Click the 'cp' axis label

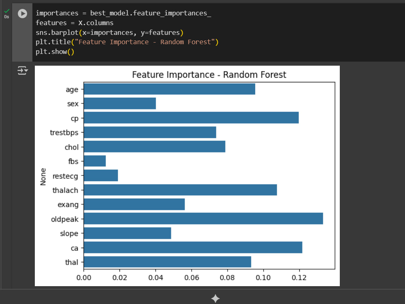pyautogui.click(x=75, y=118)
